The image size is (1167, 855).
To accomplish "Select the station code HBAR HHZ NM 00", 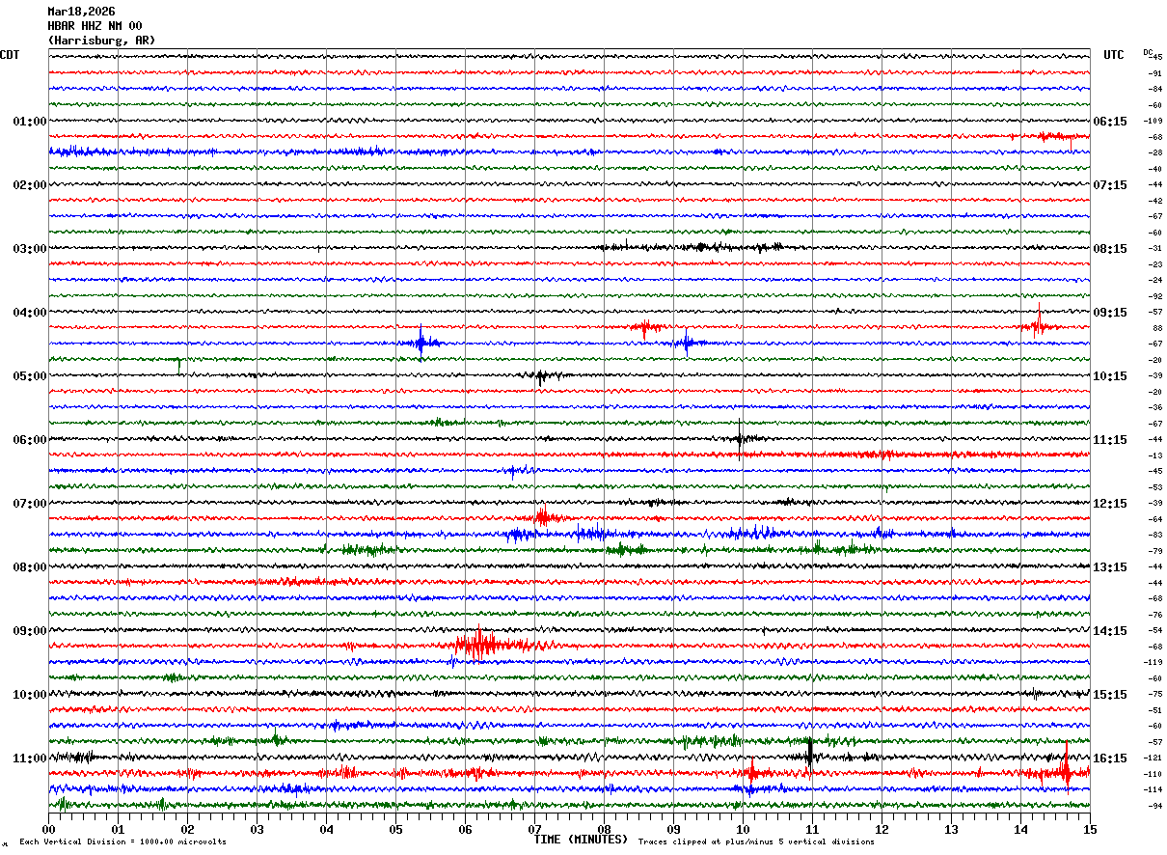I will (x=95, y=26).
